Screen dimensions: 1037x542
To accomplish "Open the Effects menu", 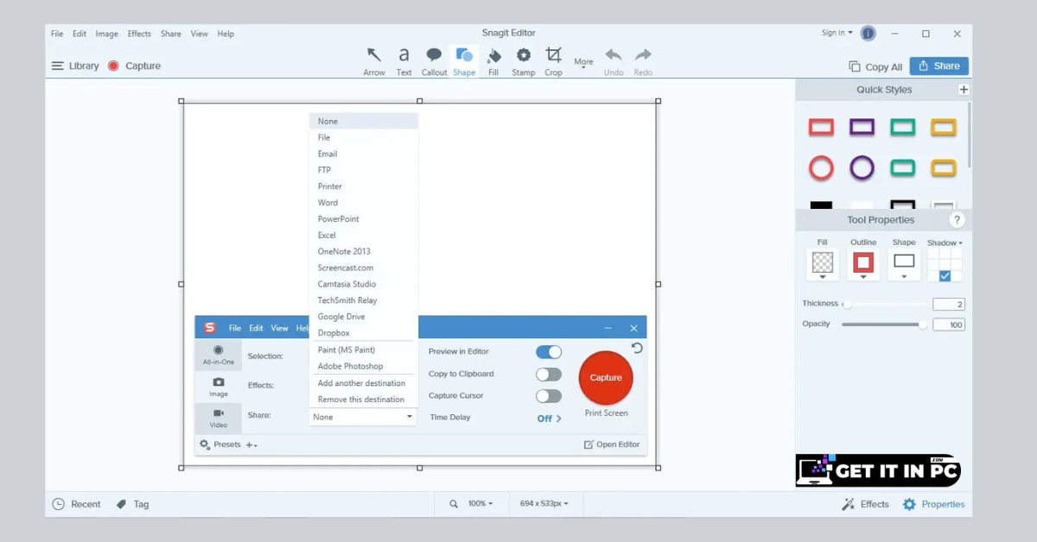I will click(139, 34).
